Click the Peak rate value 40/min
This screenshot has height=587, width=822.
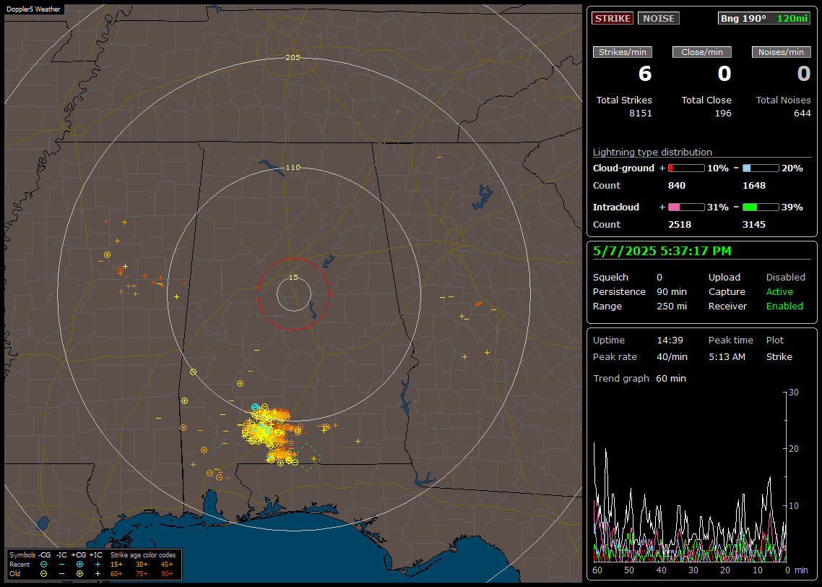pos(672,356)
